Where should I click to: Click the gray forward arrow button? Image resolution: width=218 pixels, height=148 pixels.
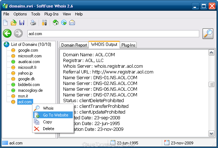[x=18, y=33]
